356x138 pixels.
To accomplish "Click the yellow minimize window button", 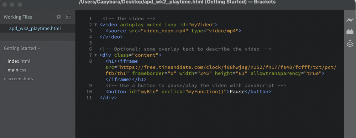I will (x=12, y=5).
